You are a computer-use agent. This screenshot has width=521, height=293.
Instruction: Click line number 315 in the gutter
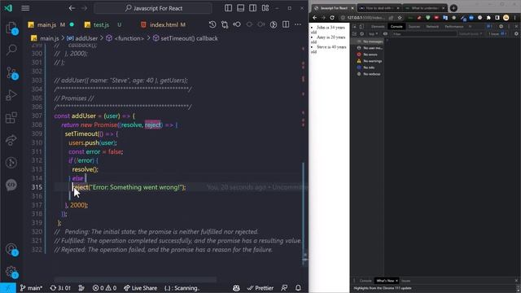(37, 187)
